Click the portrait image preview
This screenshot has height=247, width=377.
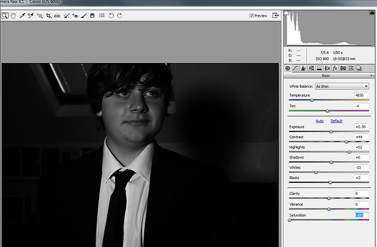tap(140, 155)
